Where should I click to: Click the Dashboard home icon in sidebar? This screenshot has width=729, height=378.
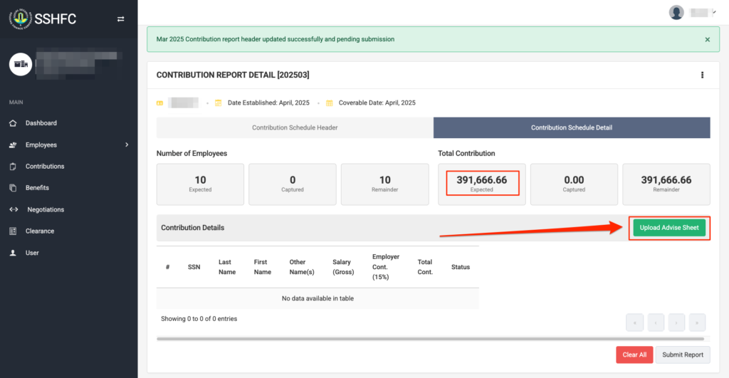13,123
